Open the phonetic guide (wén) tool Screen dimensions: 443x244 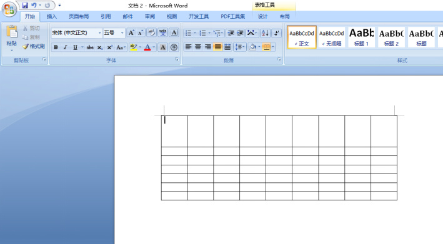coord(162,32)
